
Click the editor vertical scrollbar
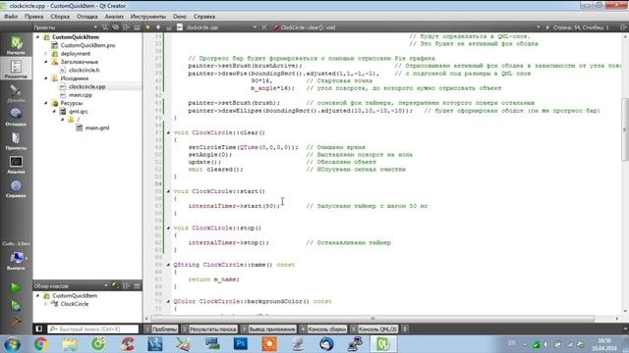click(625, 128)
